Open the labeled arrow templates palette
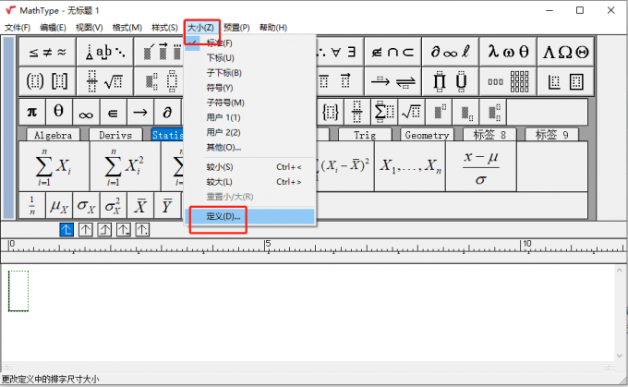 click(x=392, y=81)
